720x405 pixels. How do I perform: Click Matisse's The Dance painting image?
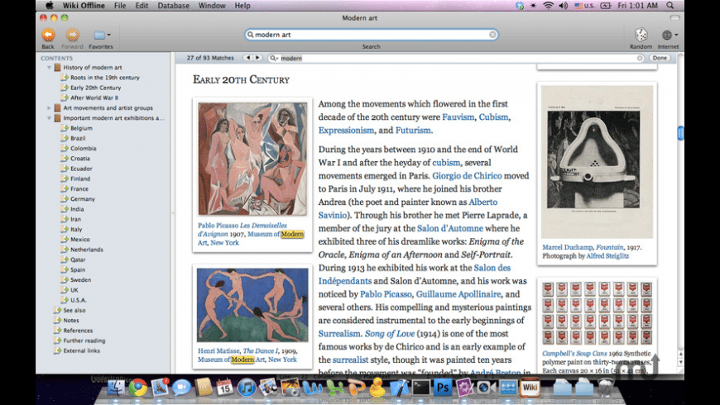(252, 305)
